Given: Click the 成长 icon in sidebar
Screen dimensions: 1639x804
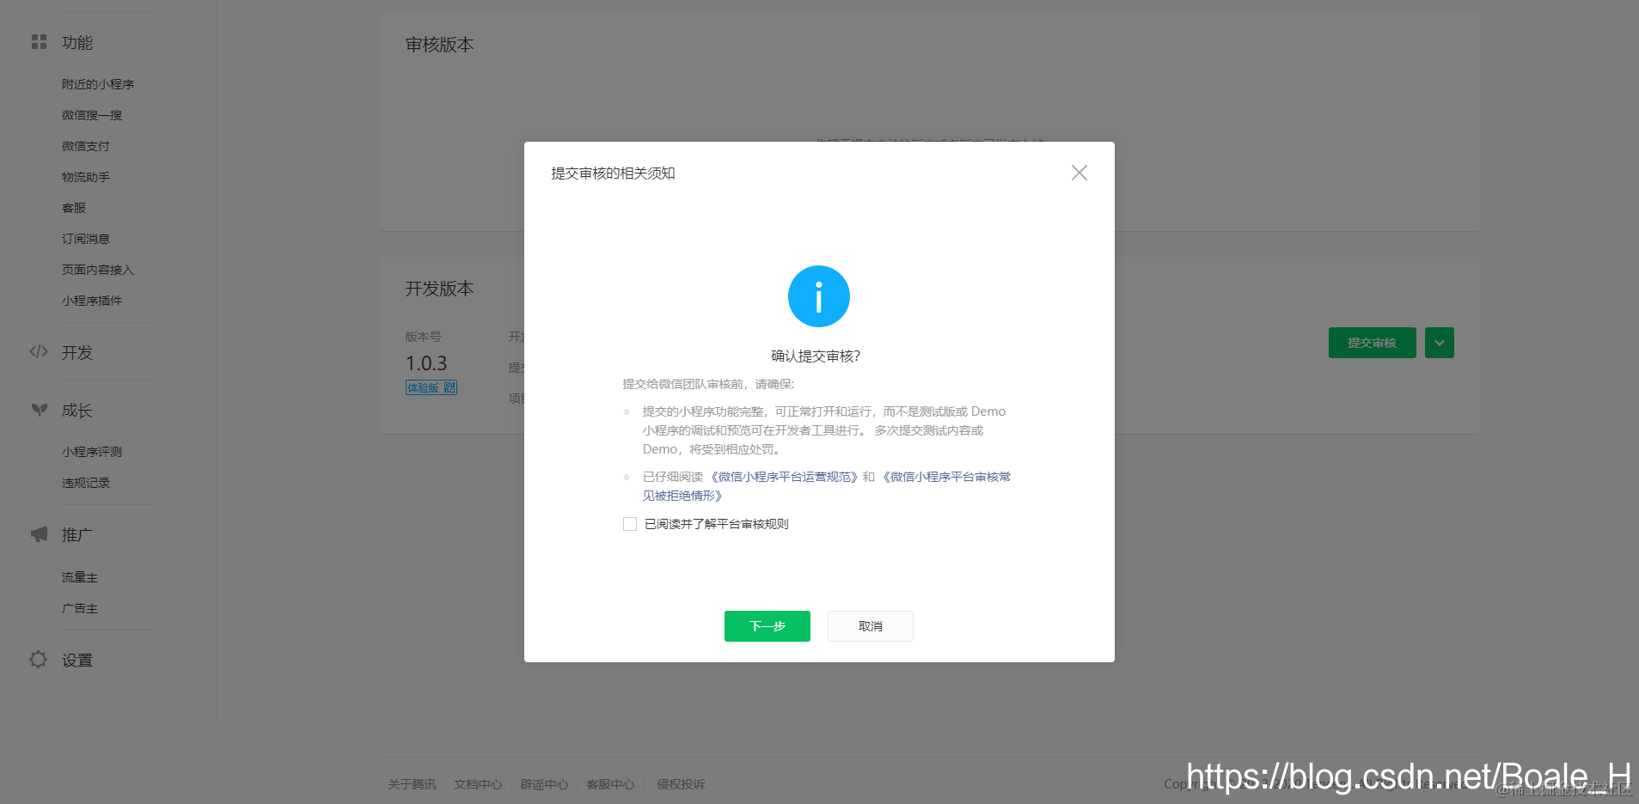Looking at the screenshot, I should pyautogui.click(x=39, y=410).
